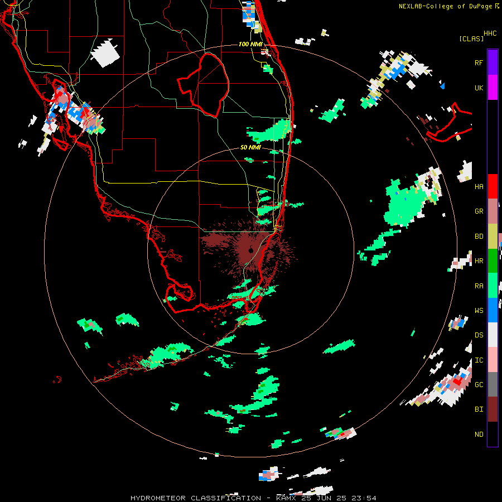
Task: Click the "RF" legend label
Action: coord(479,62)
